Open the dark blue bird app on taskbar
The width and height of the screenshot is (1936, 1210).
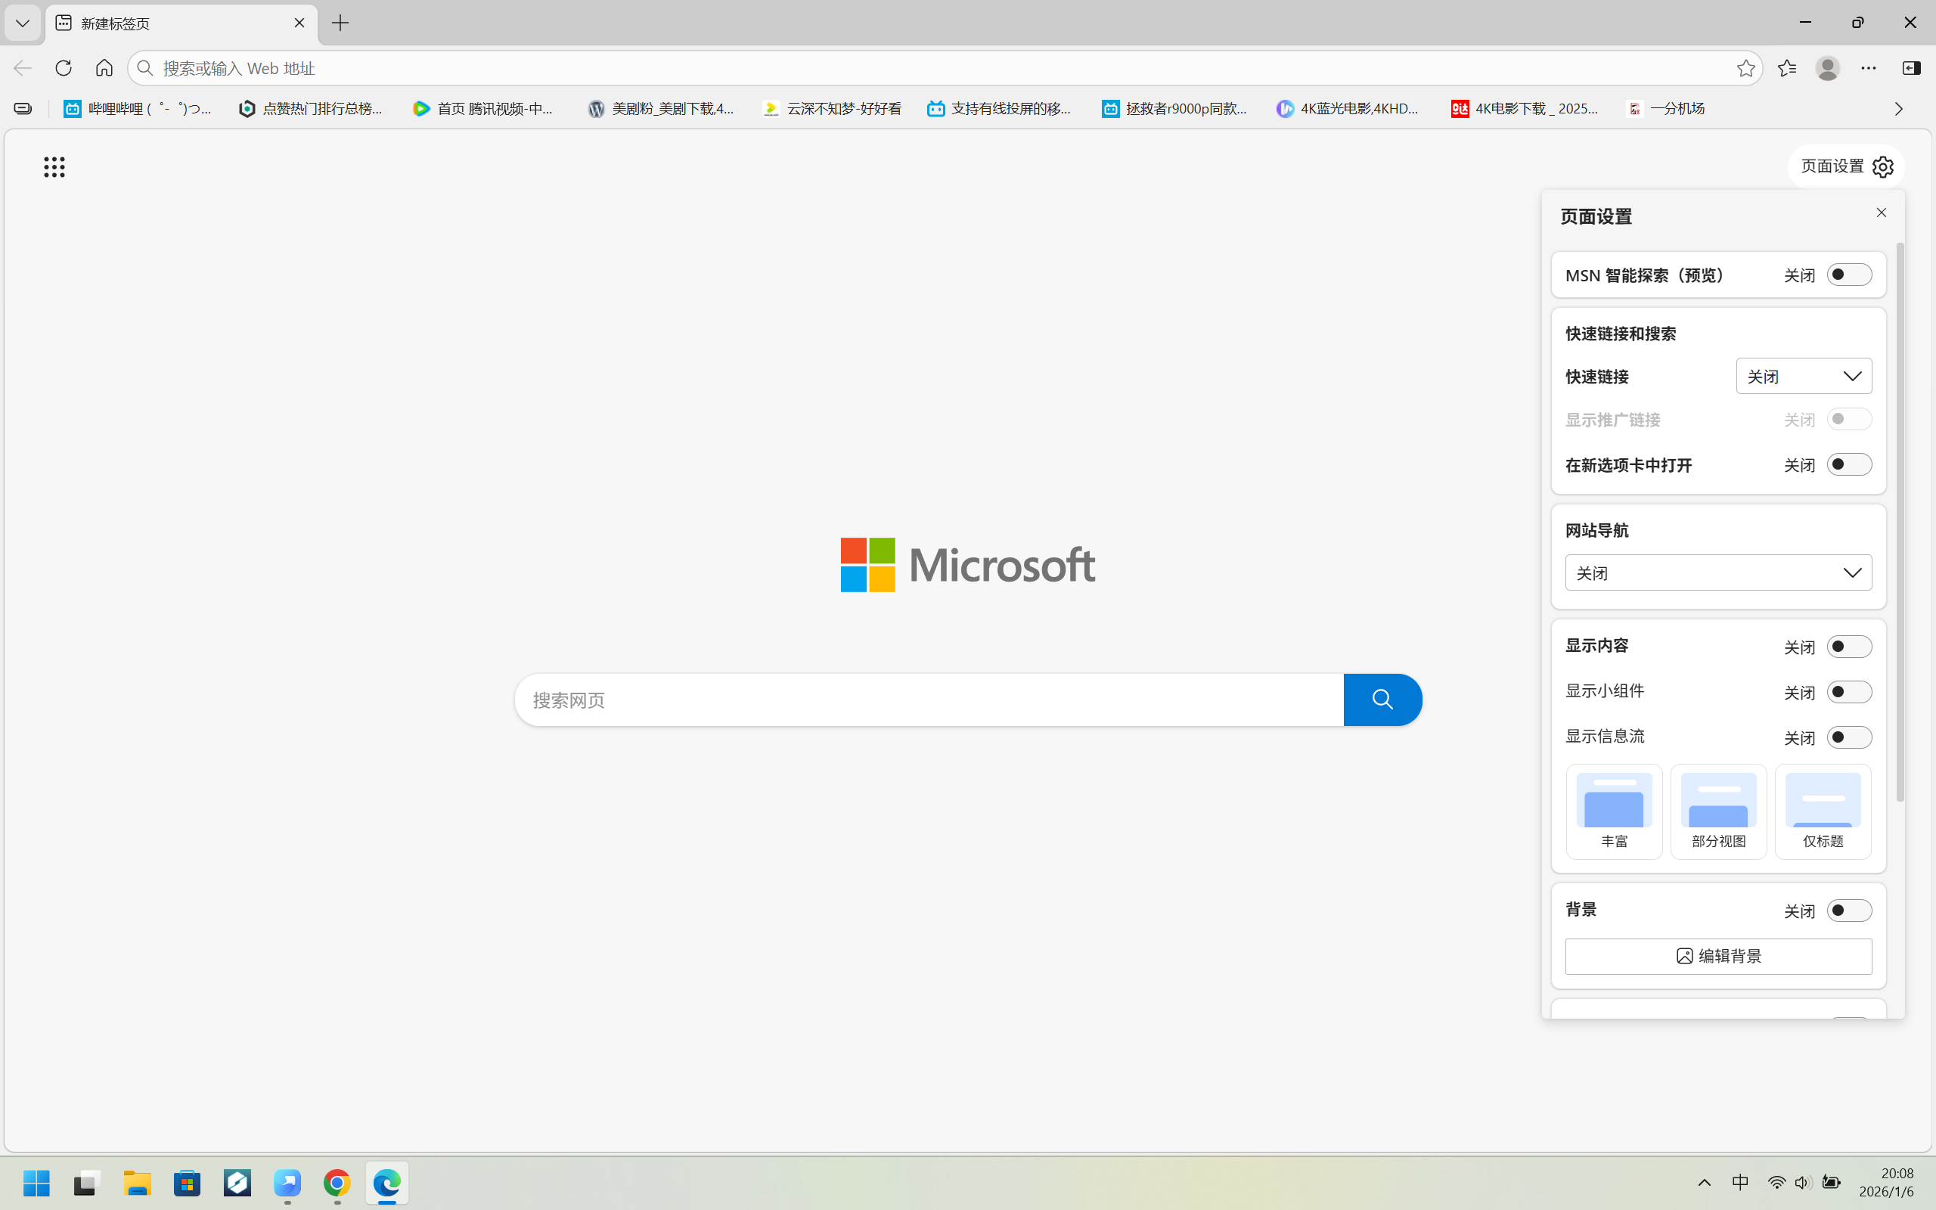pyautogui.click(x=237, y=1183)
